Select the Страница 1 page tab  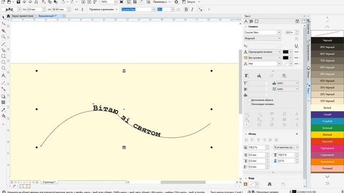click(49, 182)
